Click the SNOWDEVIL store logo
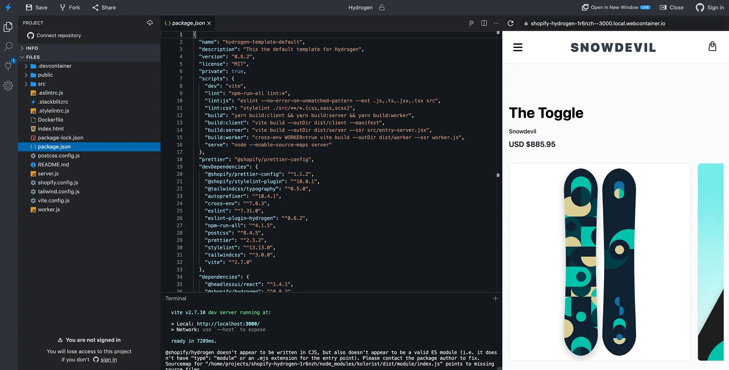Screen dimensions: 729x370 pyautogui.click(x=613, y=47)
